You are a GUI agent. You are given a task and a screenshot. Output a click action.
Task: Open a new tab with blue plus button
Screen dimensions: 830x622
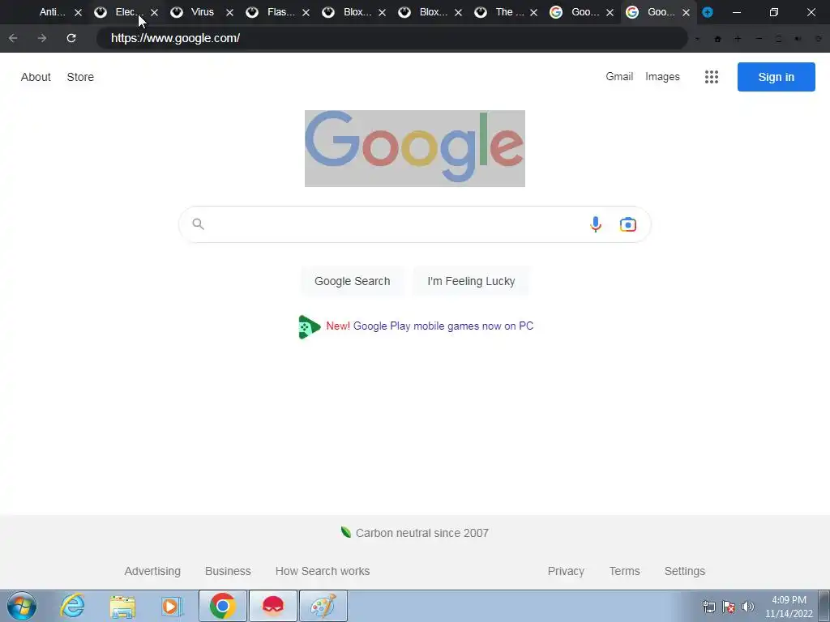[707, 12]
